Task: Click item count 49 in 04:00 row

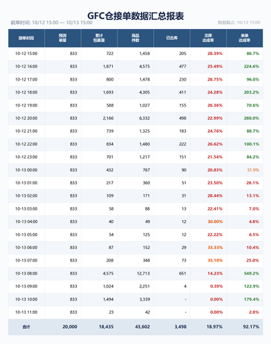Action: coord(147,222)
